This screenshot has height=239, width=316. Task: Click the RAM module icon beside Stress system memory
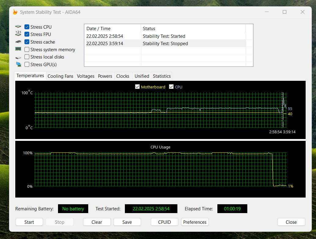[18, 49]
